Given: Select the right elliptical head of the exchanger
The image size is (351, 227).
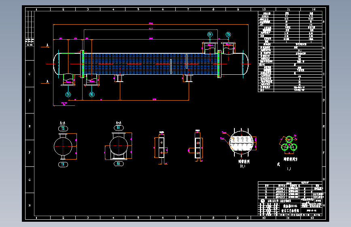Looking at the screenshot, I should pyautogui.click(x=246, y=64).
